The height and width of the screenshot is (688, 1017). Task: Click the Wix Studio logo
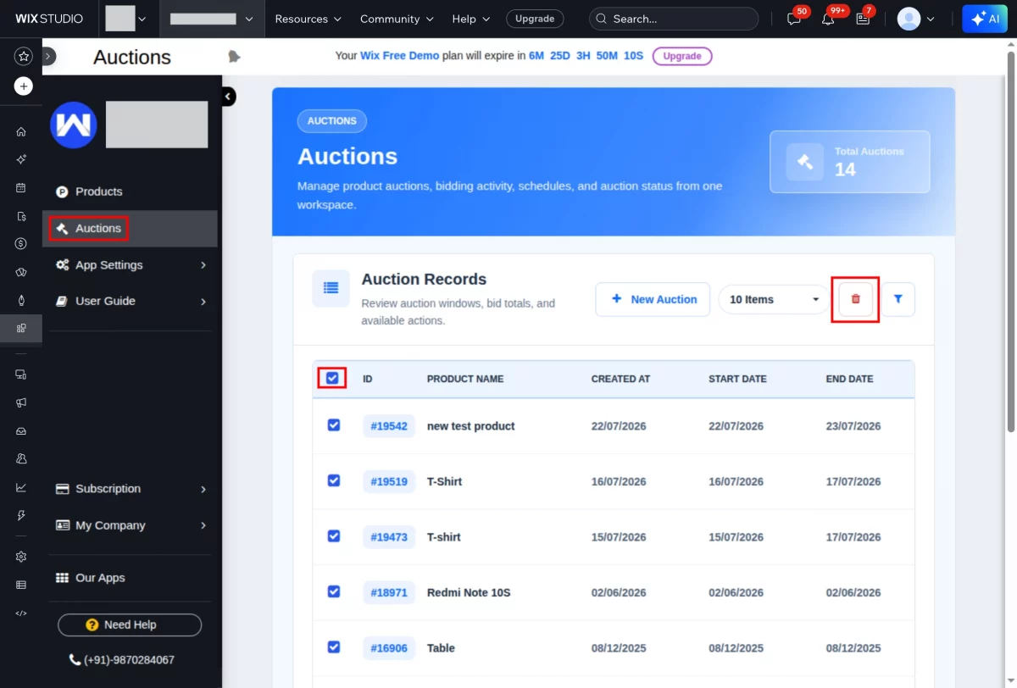coord(49,19)
